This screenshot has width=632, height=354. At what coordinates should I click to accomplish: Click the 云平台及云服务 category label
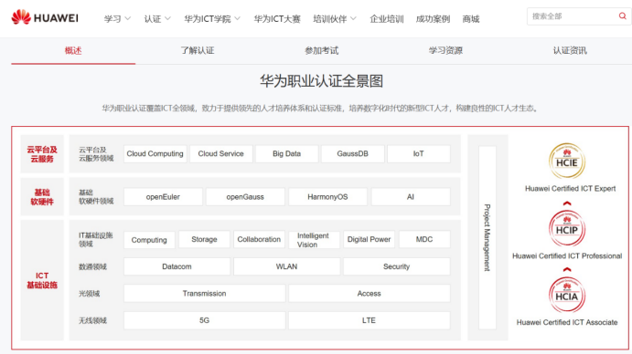(42, 154)
